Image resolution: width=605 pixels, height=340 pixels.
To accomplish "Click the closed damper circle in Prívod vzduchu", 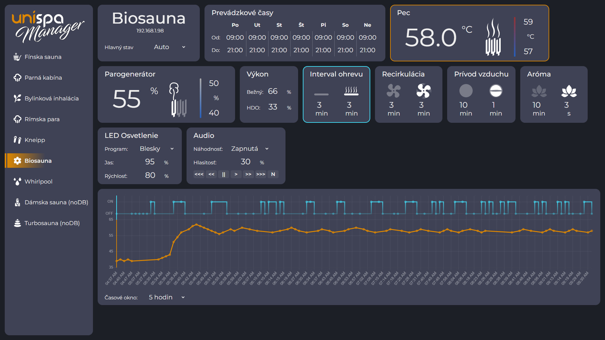I will pyautogui.click(x=466, y=91).
